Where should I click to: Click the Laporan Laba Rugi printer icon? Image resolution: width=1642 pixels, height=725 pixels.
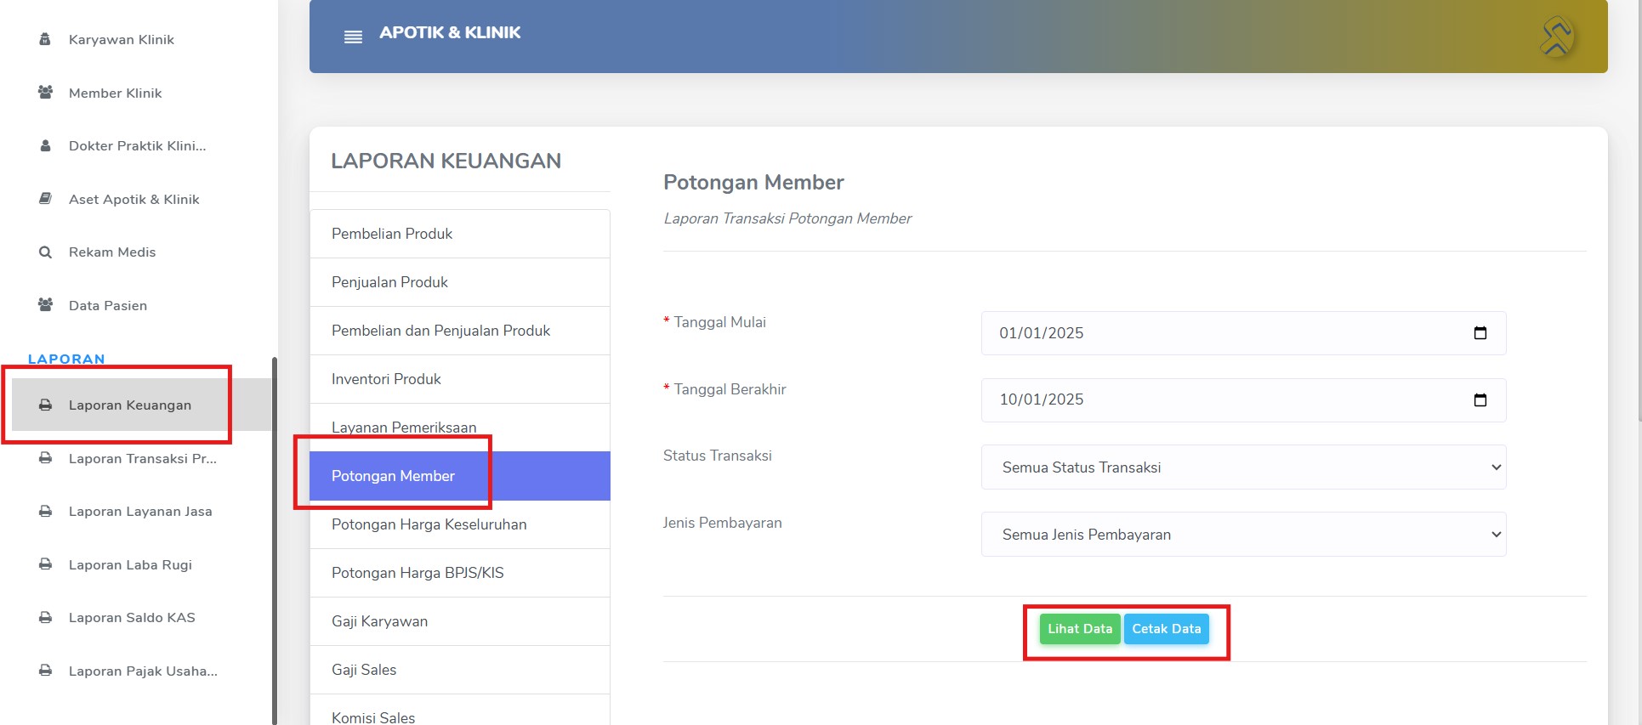[45, 564]
